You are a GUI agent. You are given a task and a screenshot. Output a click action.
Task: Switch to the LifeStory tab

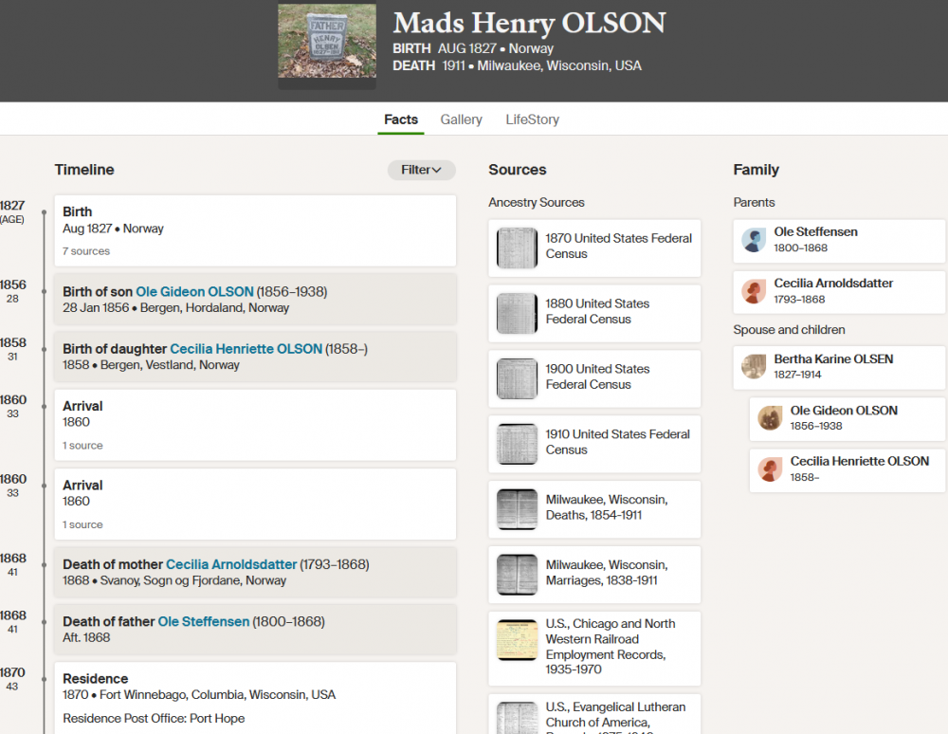click(x=532, y=119)
